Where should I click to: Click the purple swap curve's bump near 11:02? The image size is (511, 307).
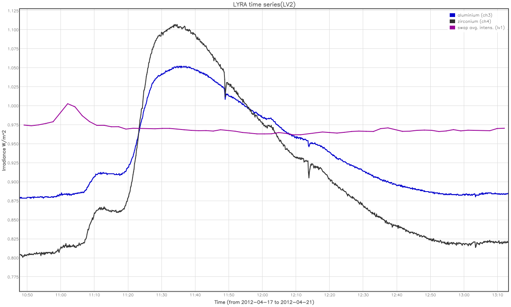68,104
